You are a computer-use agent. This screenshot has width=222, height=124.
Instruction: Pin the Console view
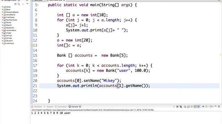[x=203, y=107]
